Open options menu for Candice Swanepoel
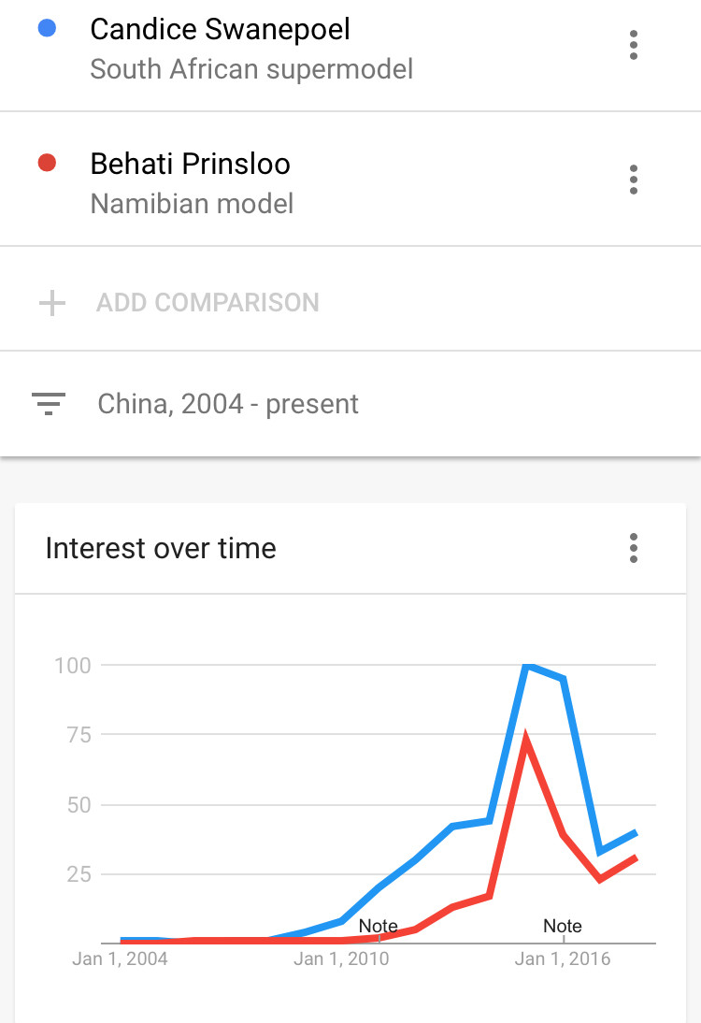Viewport: 701px width, 1023px height. coord(633,45)
